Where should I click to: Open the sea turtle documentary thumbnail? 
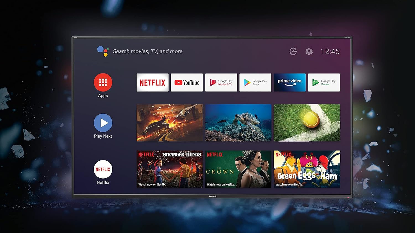pyautogui.click(x=238, y=123)
